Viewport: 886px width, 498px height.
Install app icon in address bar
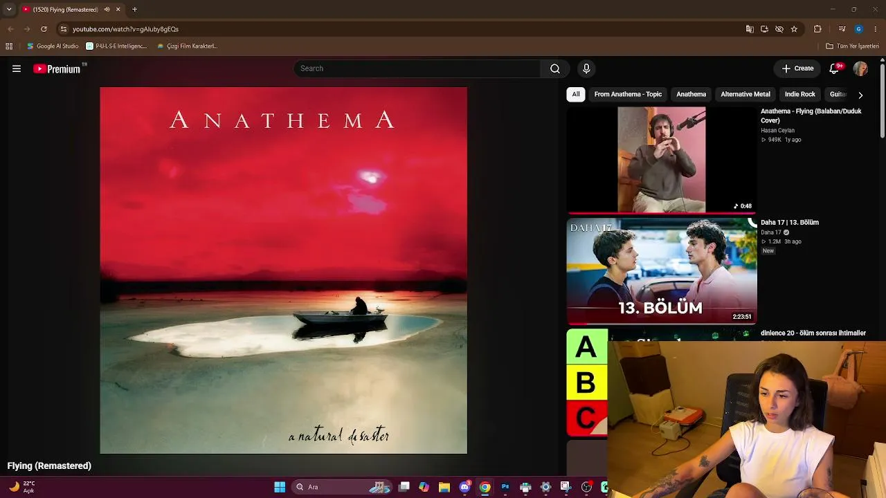tap(764, 29)
